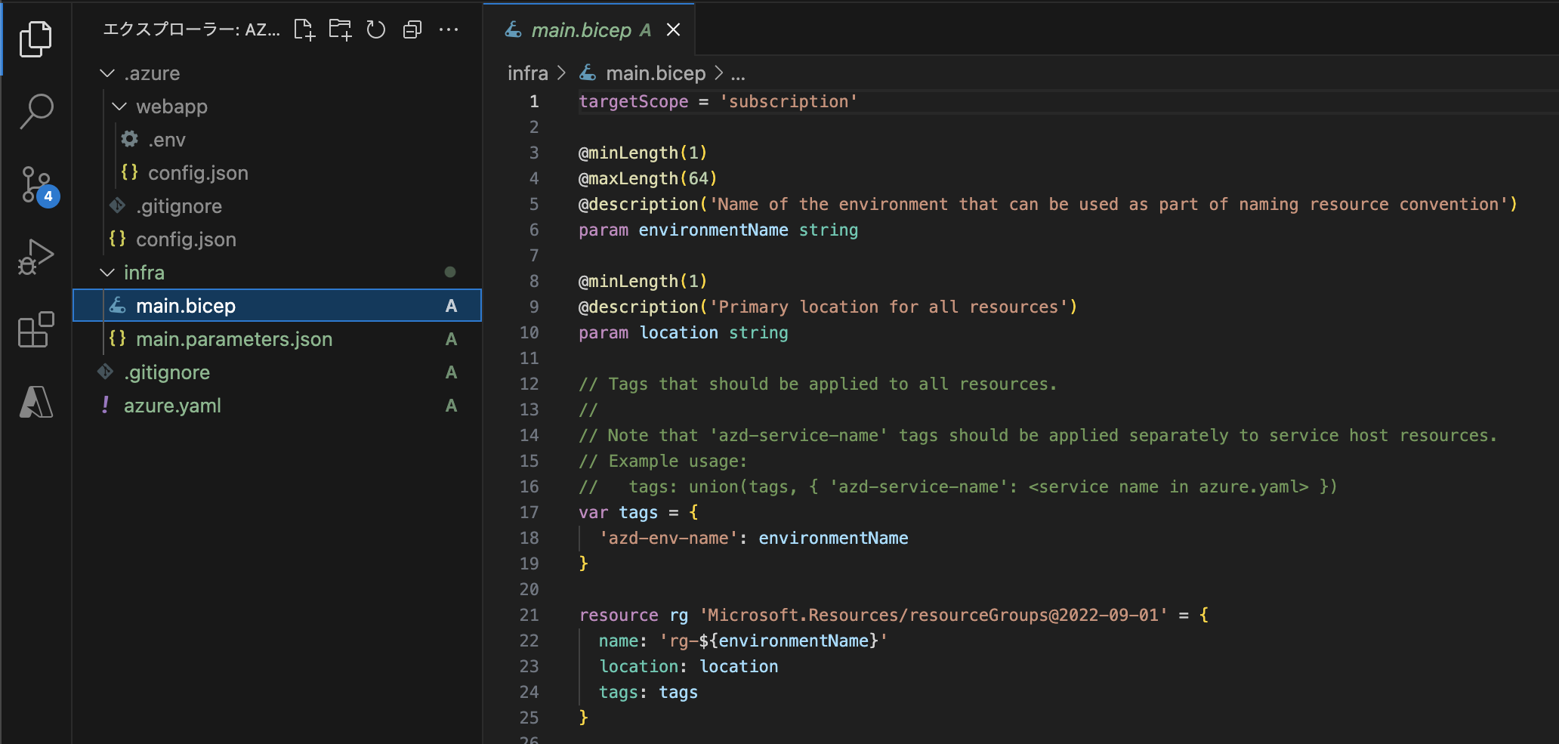The height and width of the screenshot is (744, 1559).
Task: Click 'Microsoft.Resources/resourceGroups@2022-09-01' string
Action: (934, 615)
